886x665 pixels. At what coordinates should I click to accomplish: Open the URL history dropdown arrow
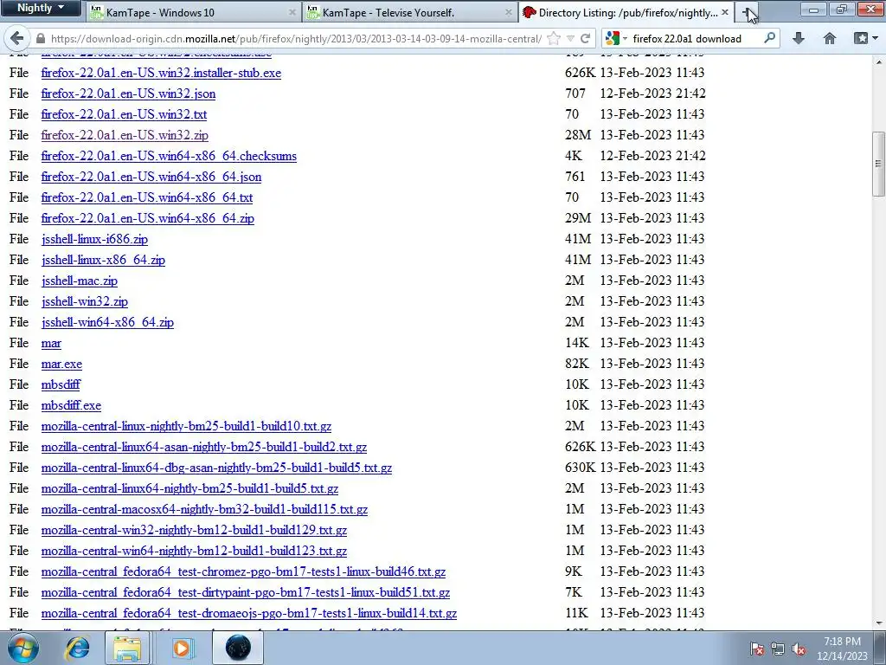[571, 38]
